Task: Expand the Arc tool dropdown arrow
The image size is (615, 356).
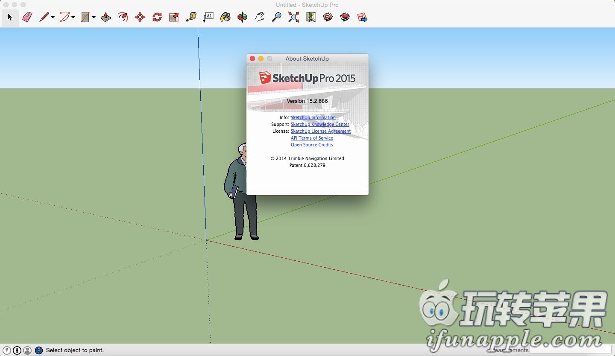Action: click(x=73, y=18)
